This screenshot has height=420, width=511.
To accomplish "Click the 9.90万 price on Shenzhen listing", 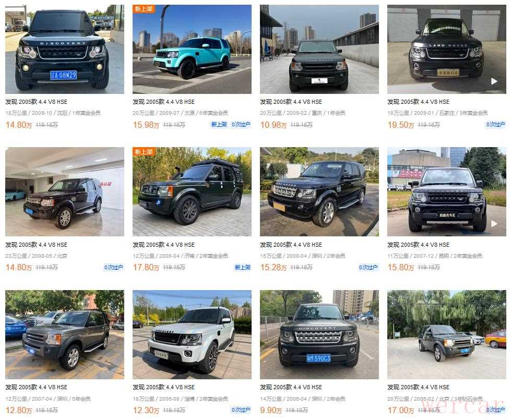I will click(x=271, y=410).
